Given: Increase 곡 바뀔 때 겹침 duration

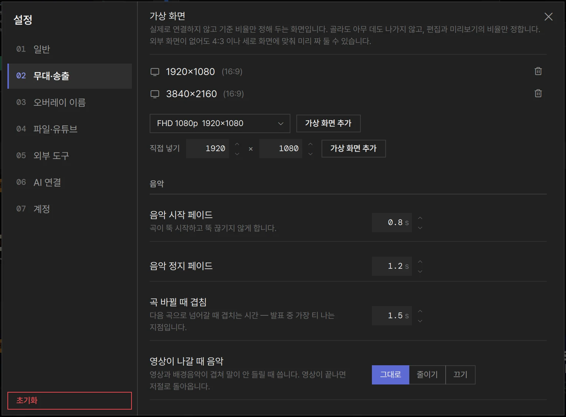Looking at the screenshot, I should click(x=420, y=311).
